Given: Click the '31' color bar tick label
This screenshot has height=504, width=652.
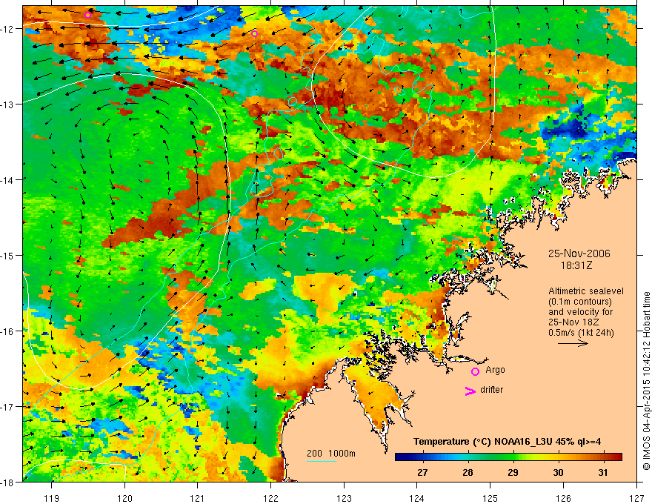Looking at the screenshot, I should [603, 472].
